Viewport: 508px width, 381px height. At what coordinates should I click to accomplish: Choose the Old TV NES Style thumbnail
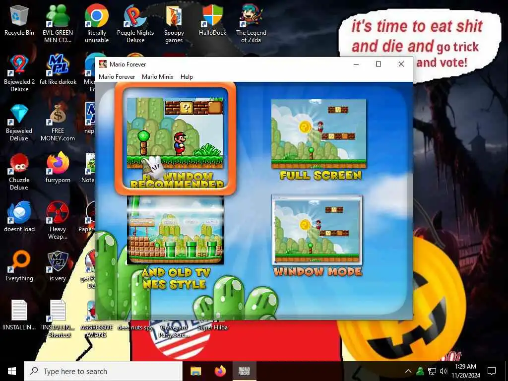[175, 230]
